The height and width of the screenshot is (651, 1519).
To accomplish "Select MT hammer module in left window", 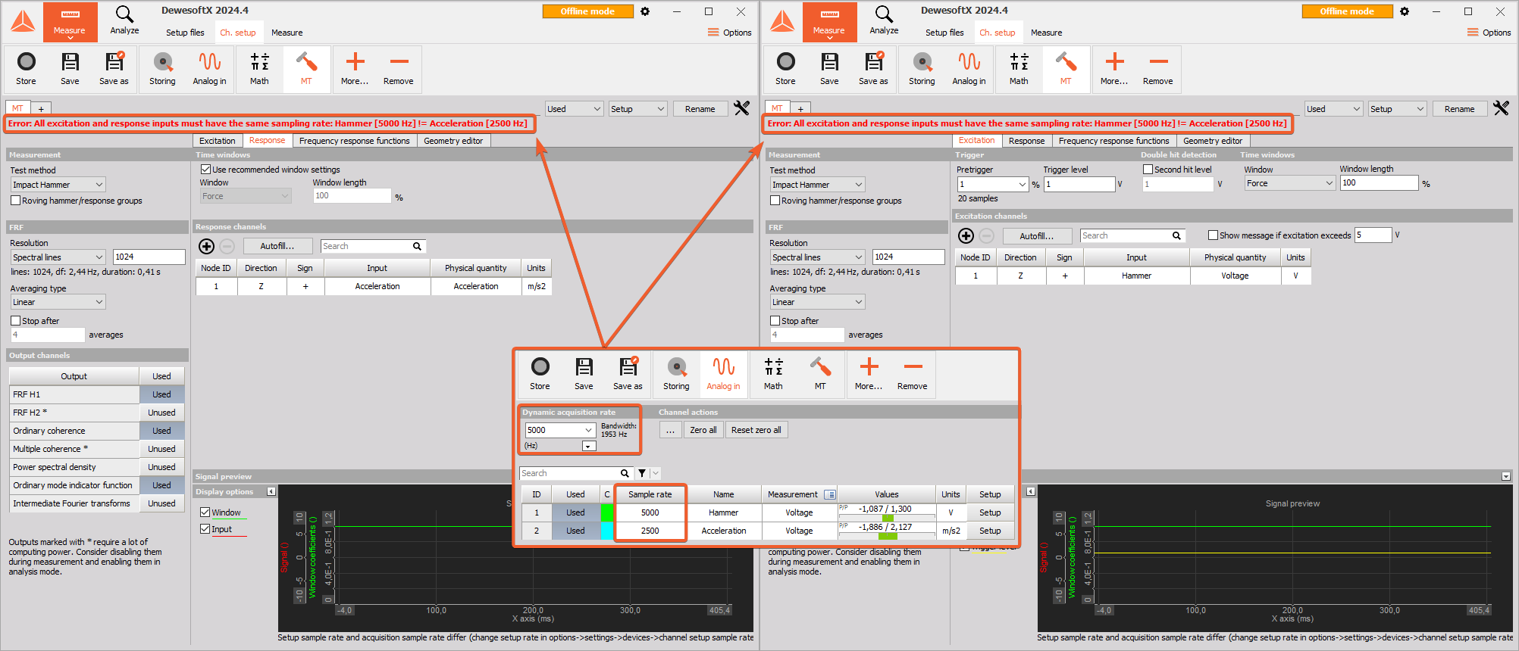I will 306,69.
